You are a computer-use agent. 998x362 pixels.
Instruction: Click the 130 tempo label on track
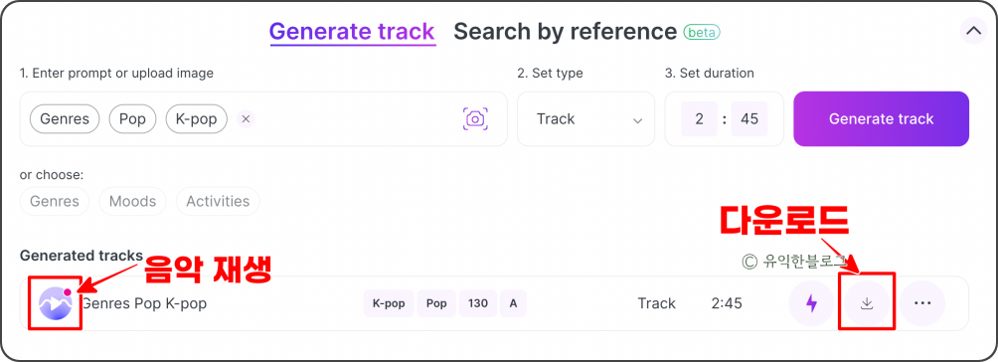coord(478,303)
